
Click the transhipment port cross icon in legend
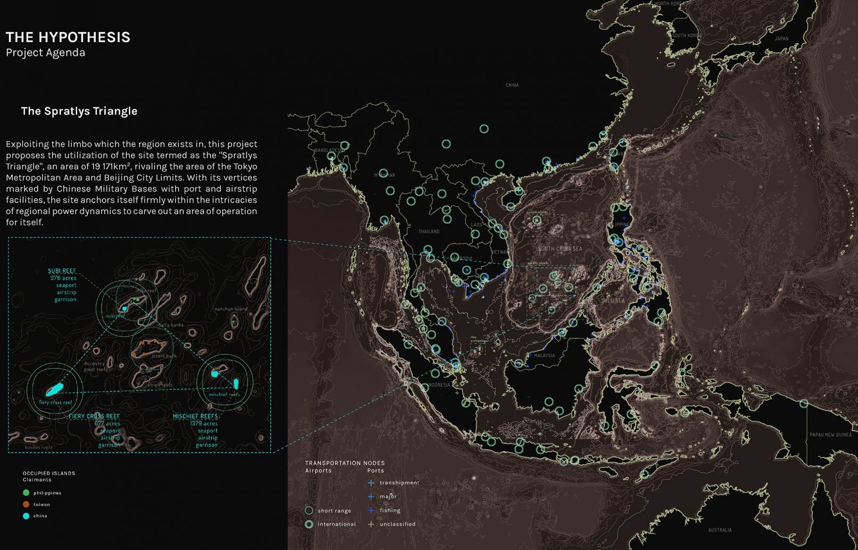tap(371, 483)
